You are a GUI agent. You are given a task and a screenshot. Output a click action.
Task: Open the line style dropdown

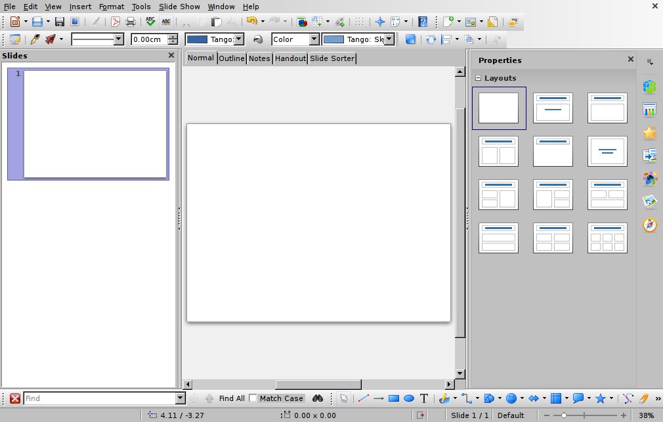[118, 39]
